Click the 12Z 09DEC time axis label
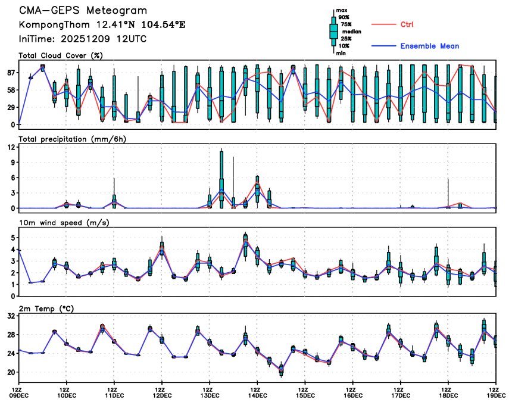This screenshot has width=512, height=405. pos(20,392)
